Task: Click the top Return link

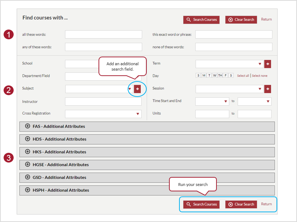Action: coord(266,19)
